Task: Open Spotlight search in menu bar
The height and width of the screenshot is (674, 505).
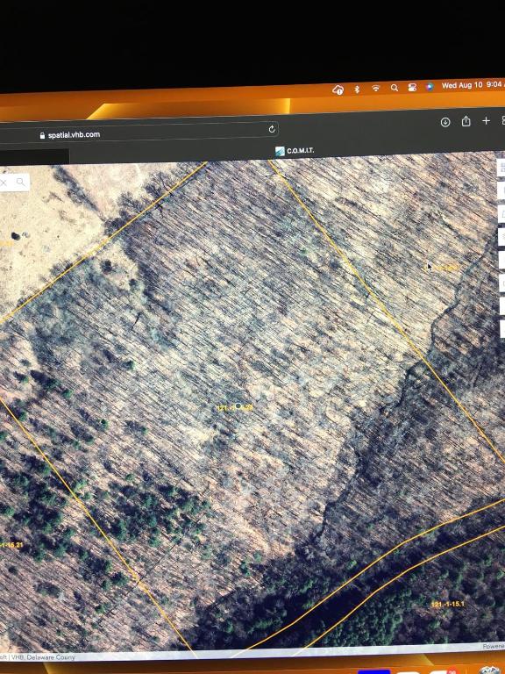Action: click(395, 88)
